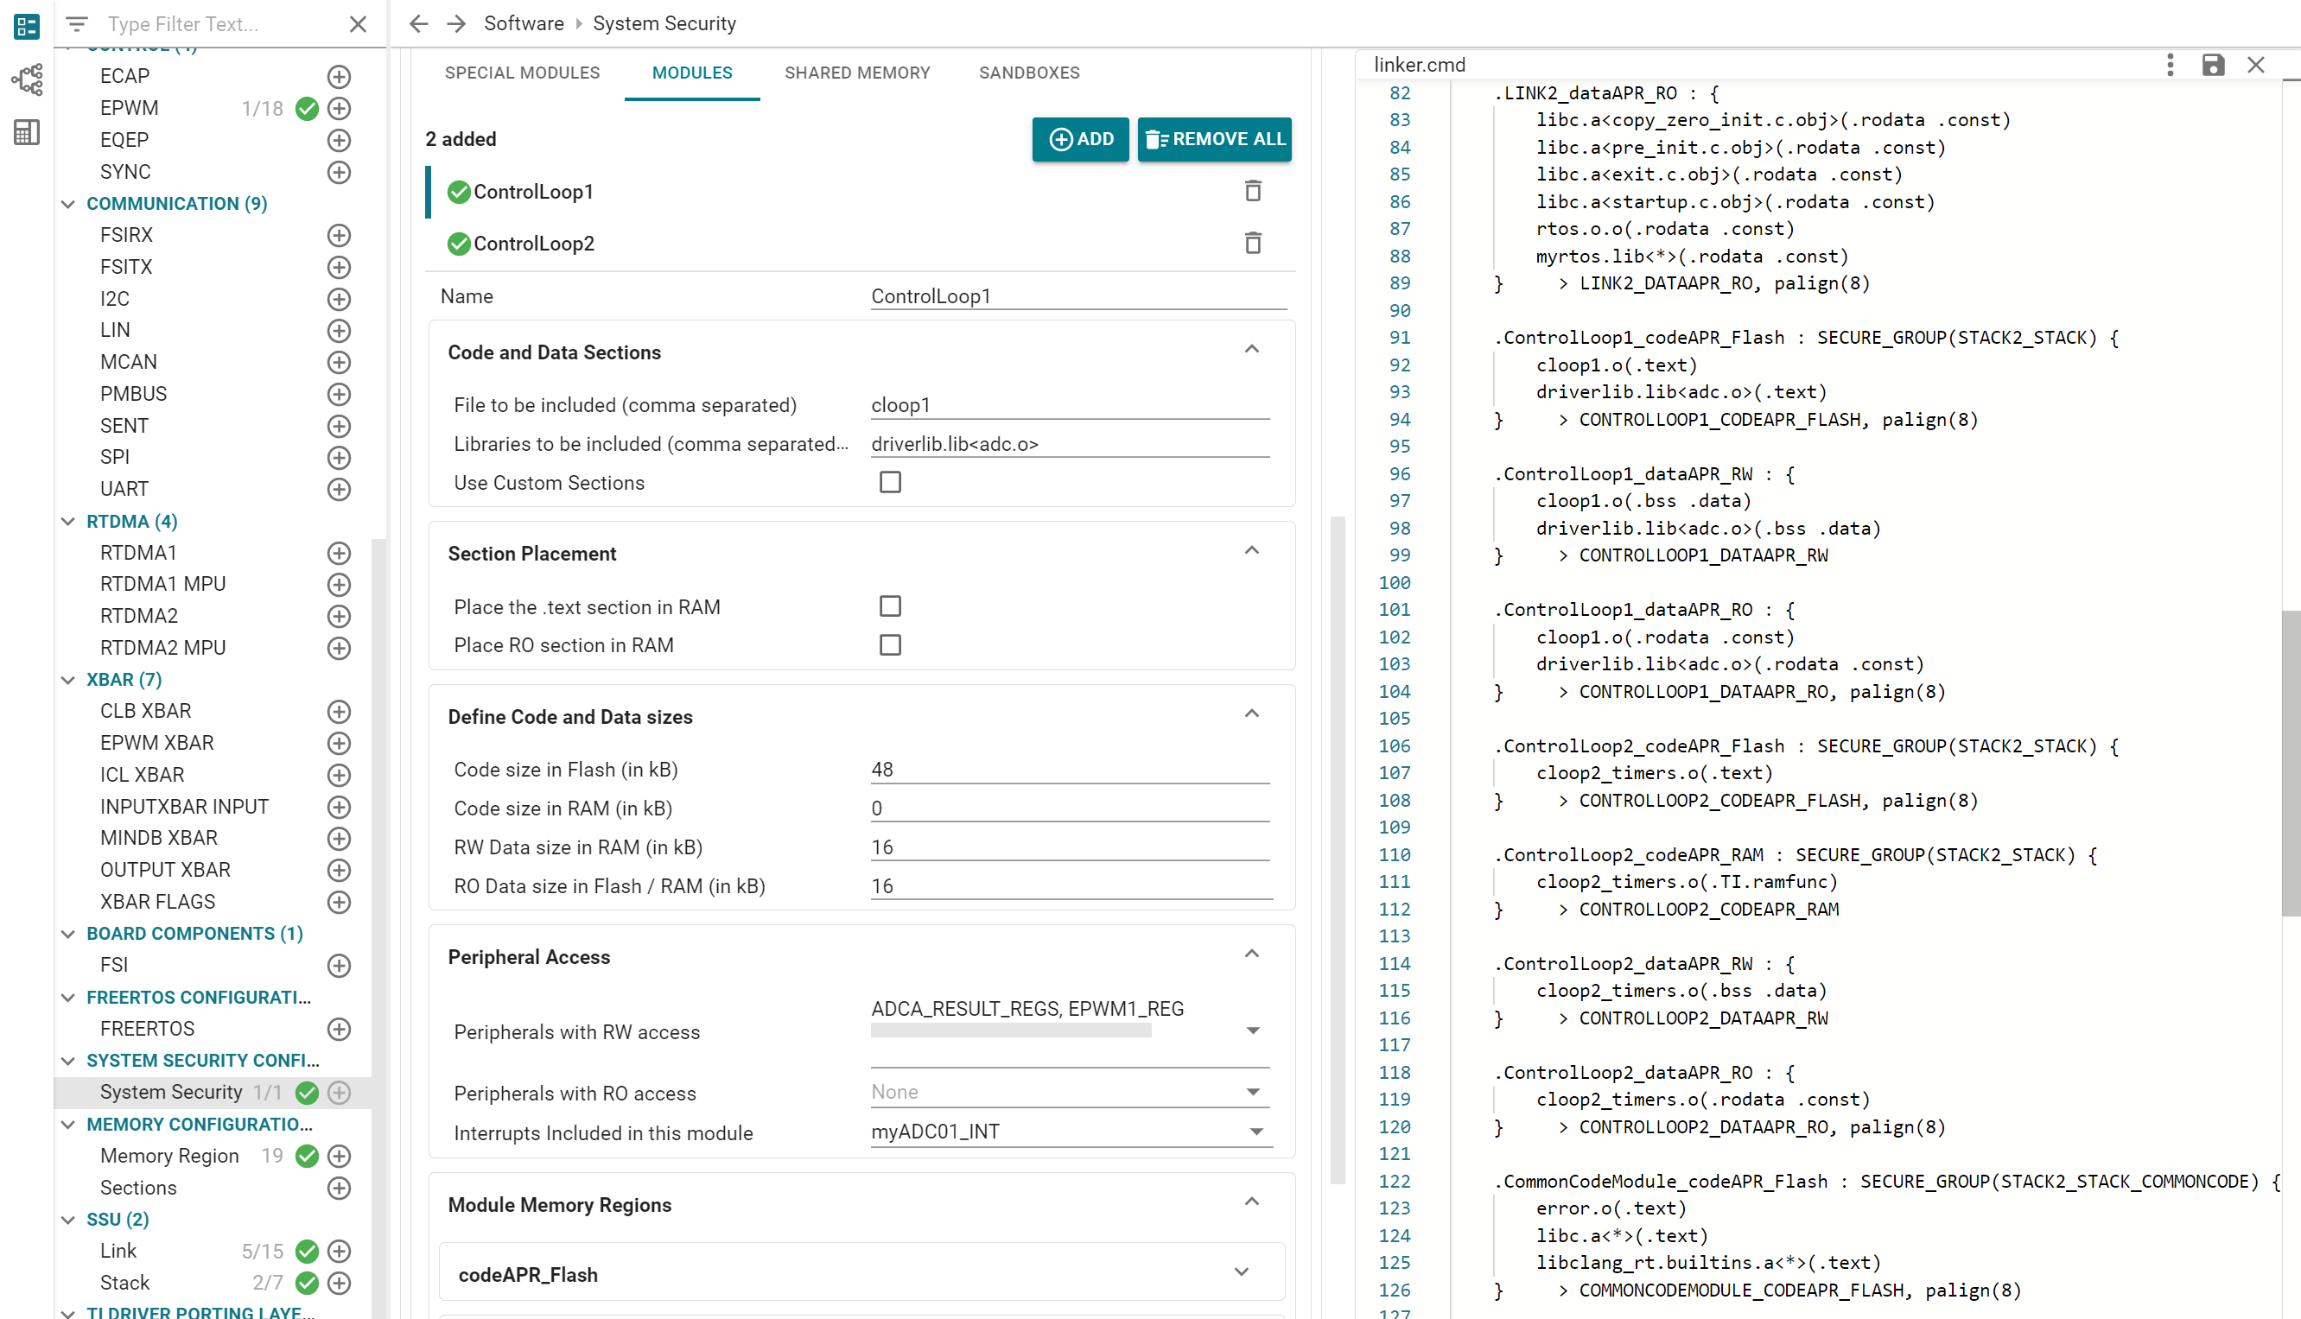The height and width of the screenshot is (1319, 2301).
Task: Toggle Place the .text section in RAM
Action: [890, 606]
